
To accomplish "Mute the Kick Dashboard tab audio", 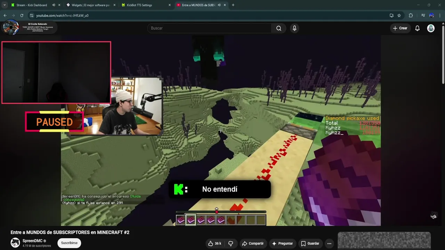I will tap(54, 5).
